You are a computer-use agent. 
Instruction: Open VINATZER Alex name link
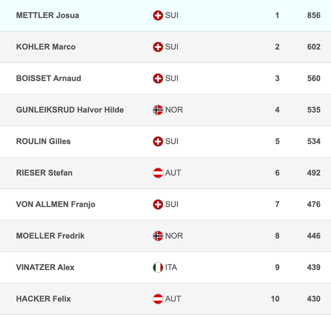pyautogui.click(x=45, y=267)
